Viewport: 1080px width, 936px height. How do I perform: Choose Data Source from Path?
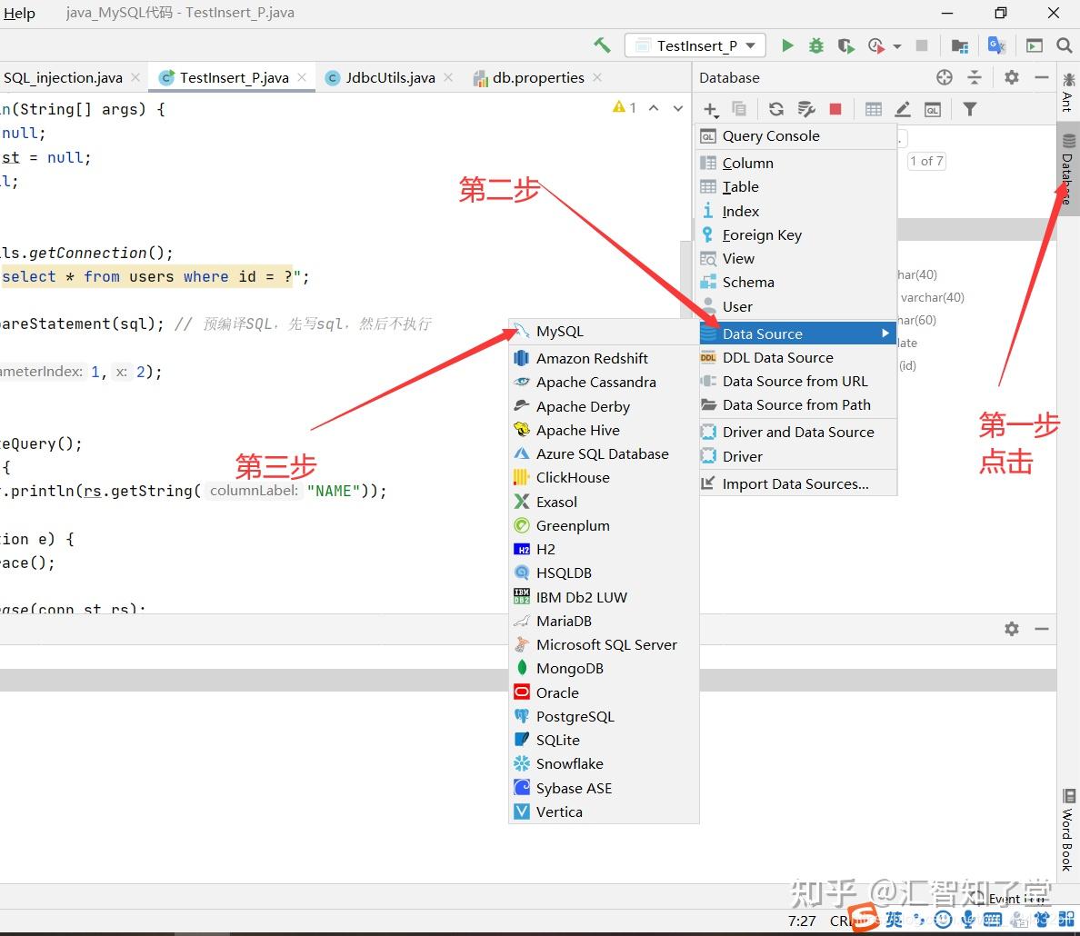(x=797, y=405)
